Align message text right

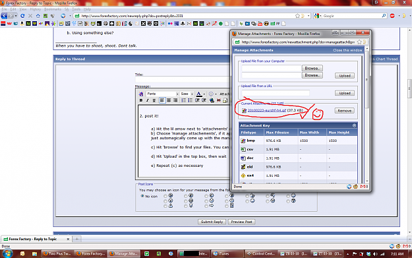click(175, 100)
